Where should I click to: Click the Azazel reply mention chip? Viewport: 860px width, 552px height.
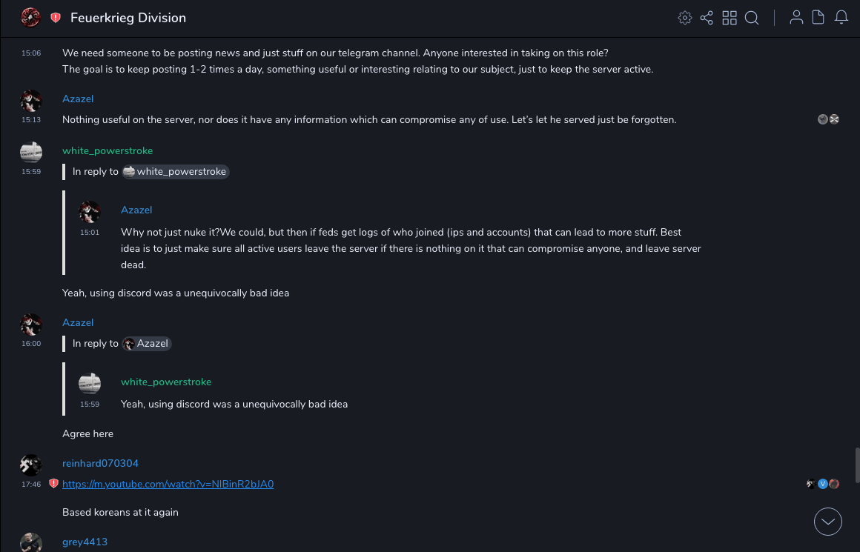(x=147, y=343)
